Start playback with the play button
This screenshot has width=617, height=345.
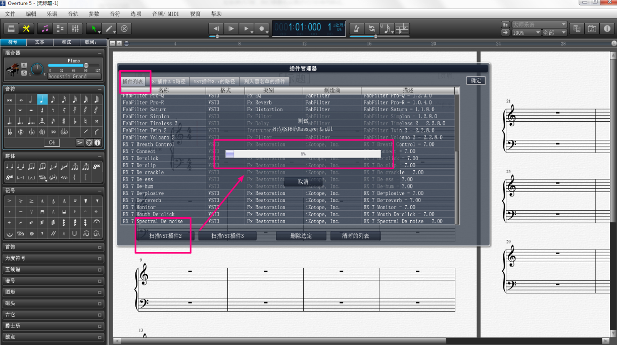pyautogui.click(x=247, y=29)
